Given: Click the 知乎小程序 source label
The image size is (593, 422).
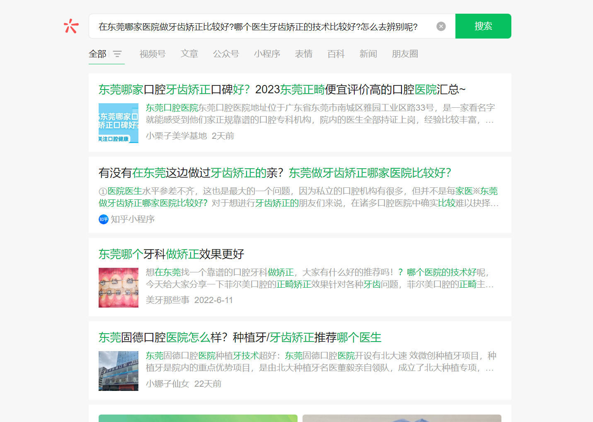Looking at the screenshot, I should click(133, 219).
